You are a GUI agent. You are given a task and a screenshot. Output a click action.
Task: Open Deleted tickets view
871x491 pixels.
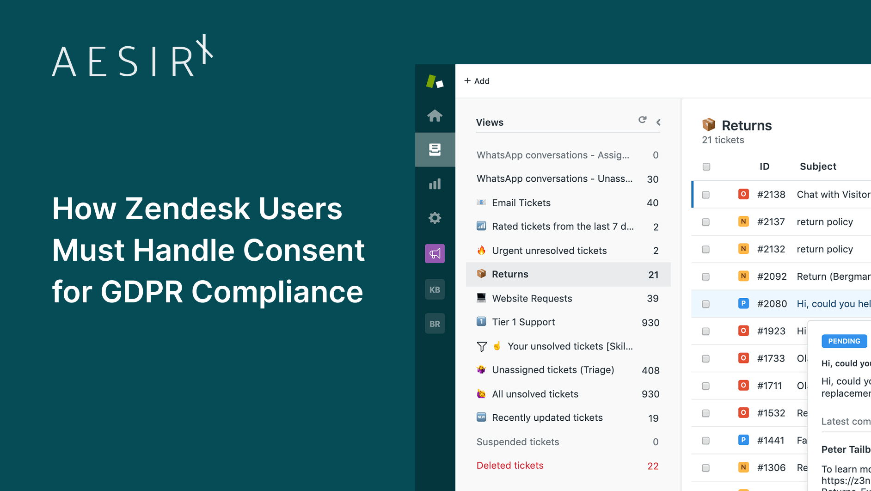[x=568, y=466]
